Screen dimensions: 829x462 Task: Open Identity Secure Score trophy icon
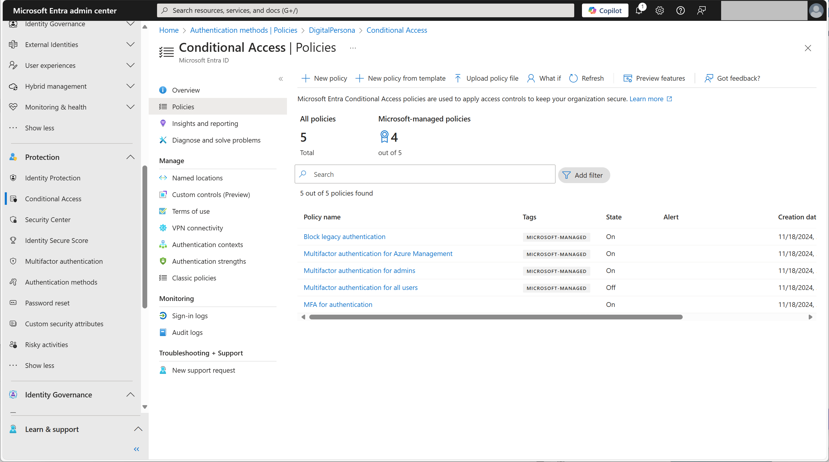point(13,240)
